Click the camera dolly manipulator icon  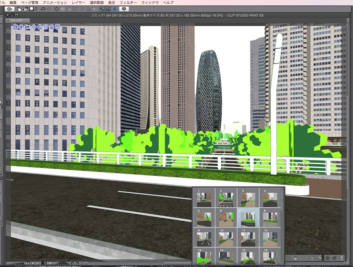click(x=27, y=27)
